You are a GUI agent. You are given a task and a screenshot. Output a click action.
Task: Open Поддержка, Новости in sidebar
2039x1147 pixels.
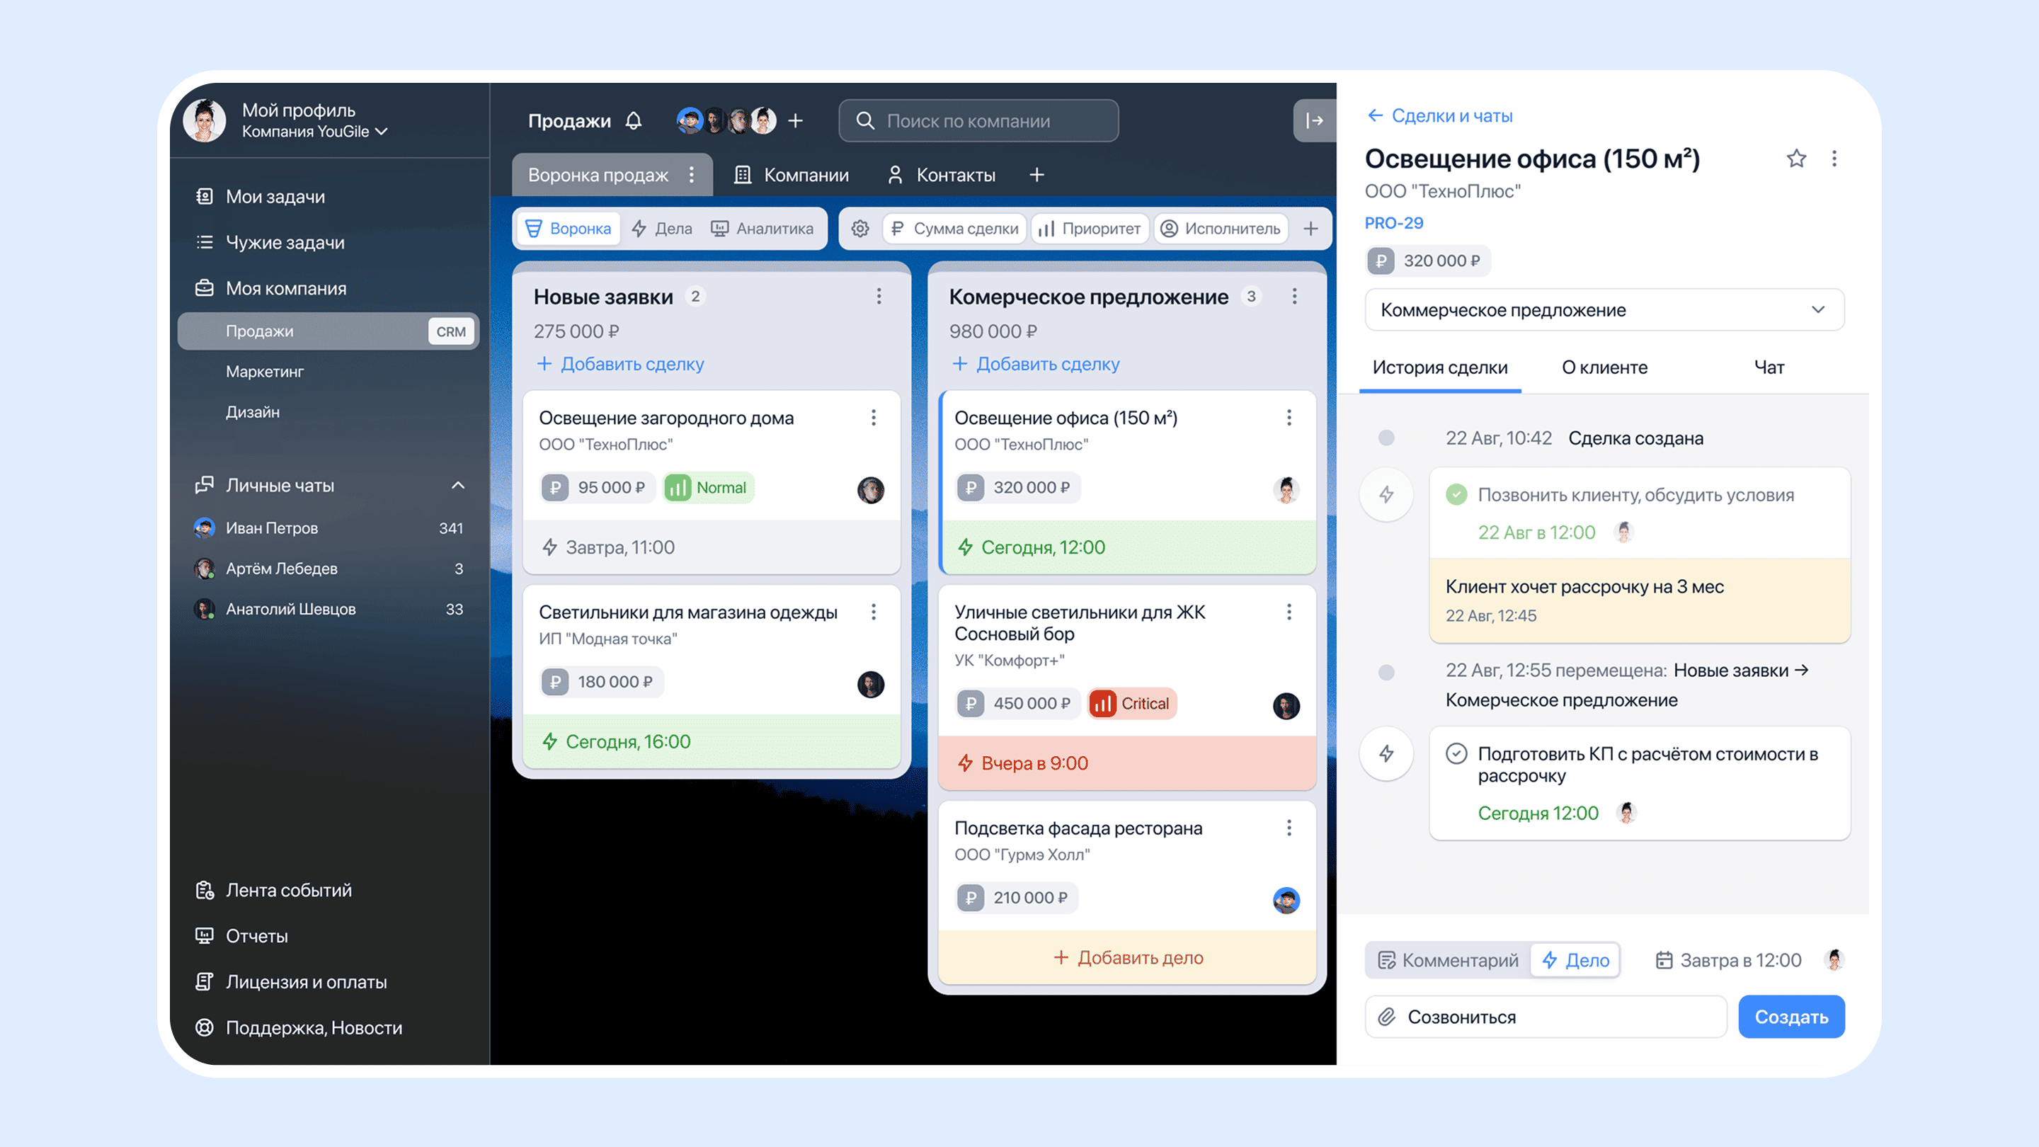click(x=298, y=1028)
